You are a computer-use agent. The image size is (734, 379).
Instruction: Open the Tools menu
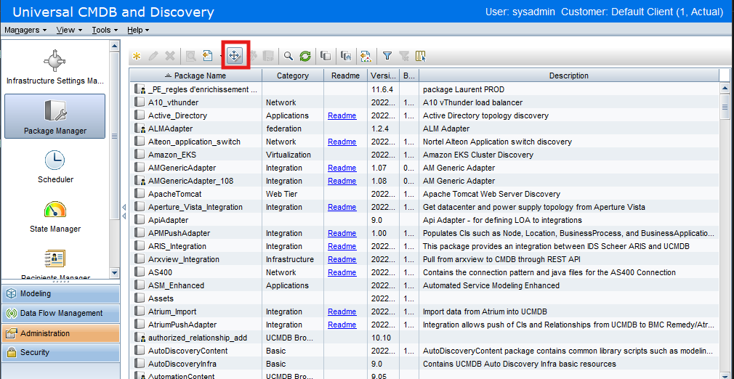tap(105, 30)
